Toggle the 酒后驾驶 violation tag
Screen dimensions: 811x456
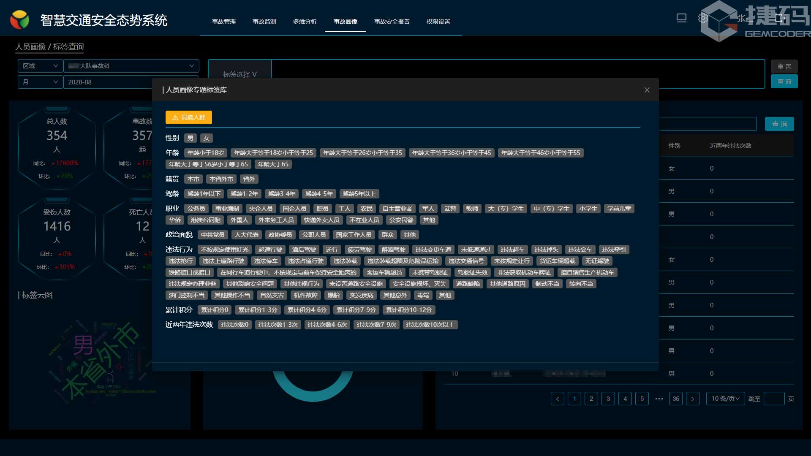coord(304,250)
